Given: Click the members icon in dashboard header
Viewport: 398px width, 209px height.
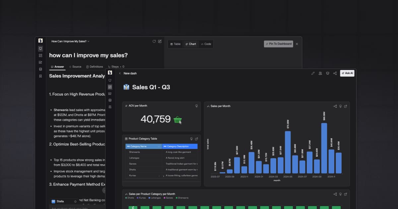Looking at the screenshot, I should (320, 73).
